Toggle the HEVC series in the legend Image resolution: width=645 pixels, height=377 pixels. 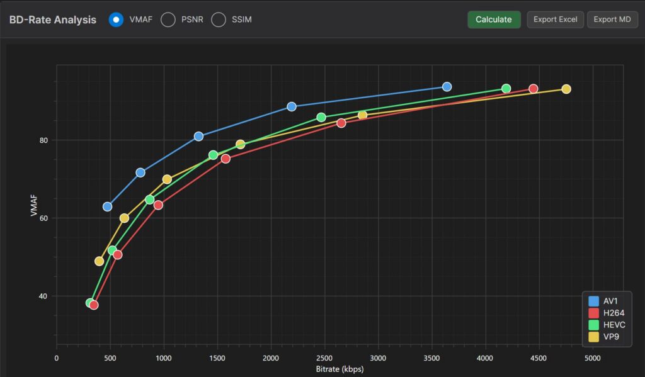tap(607, 325)
